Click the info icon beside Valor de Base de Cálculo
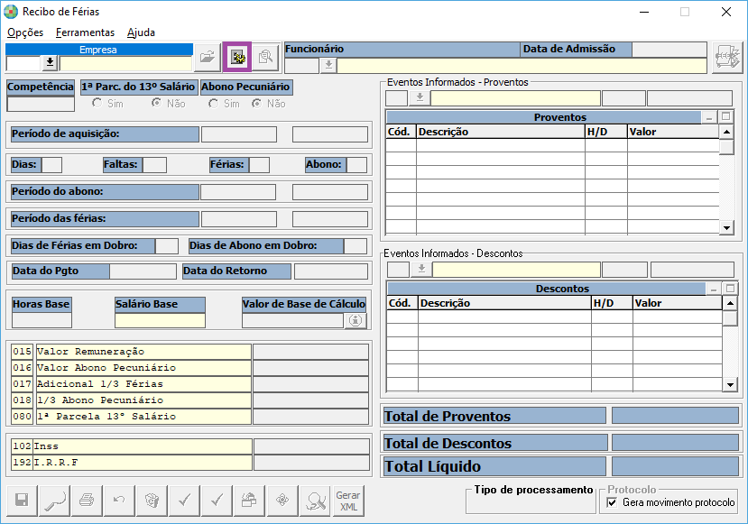 356,320
